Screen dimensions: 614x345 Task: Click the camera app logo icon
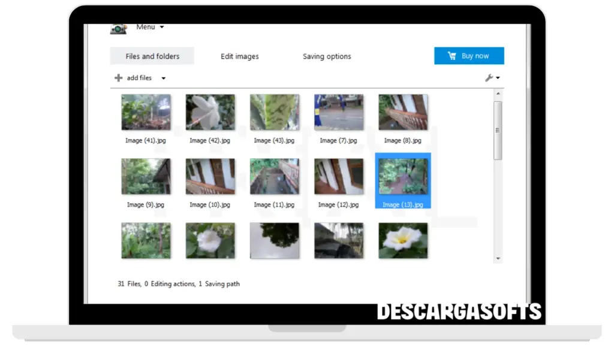(x=119, y=29)
